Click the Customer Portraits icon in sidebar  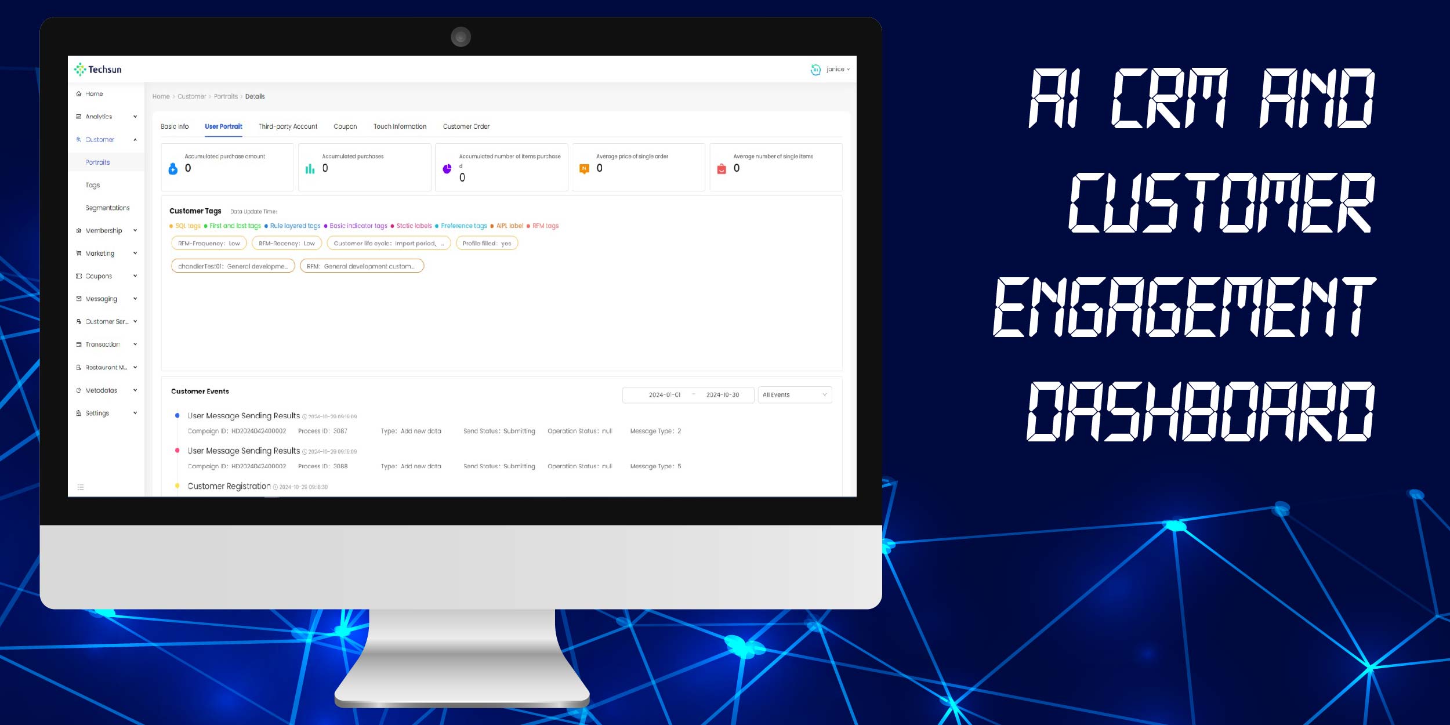(x=97, y=162)
